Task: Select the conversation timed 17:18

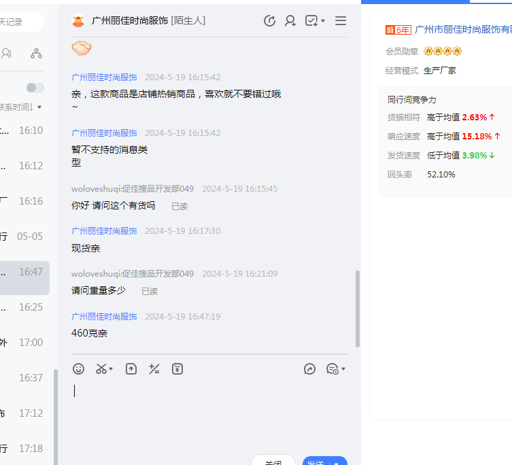Action: tap(24, 449)
